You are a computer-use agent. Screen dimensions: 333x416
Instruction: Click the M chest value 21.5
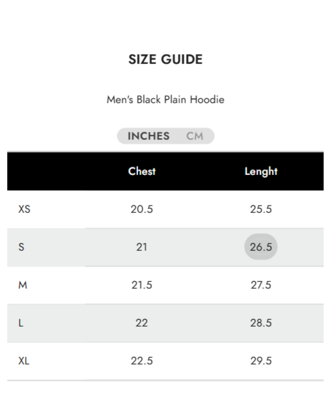coord(142,285)
